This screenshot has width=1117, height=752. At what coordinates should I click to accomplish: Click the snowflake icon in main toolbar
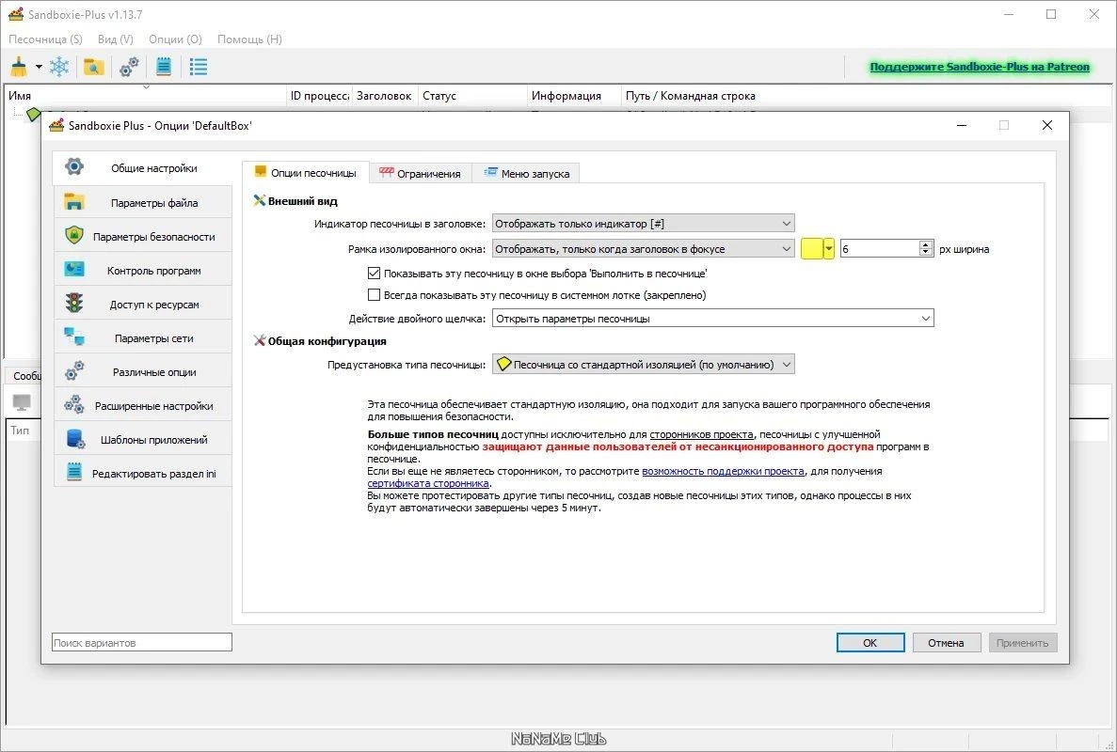(x=59, y=67)
